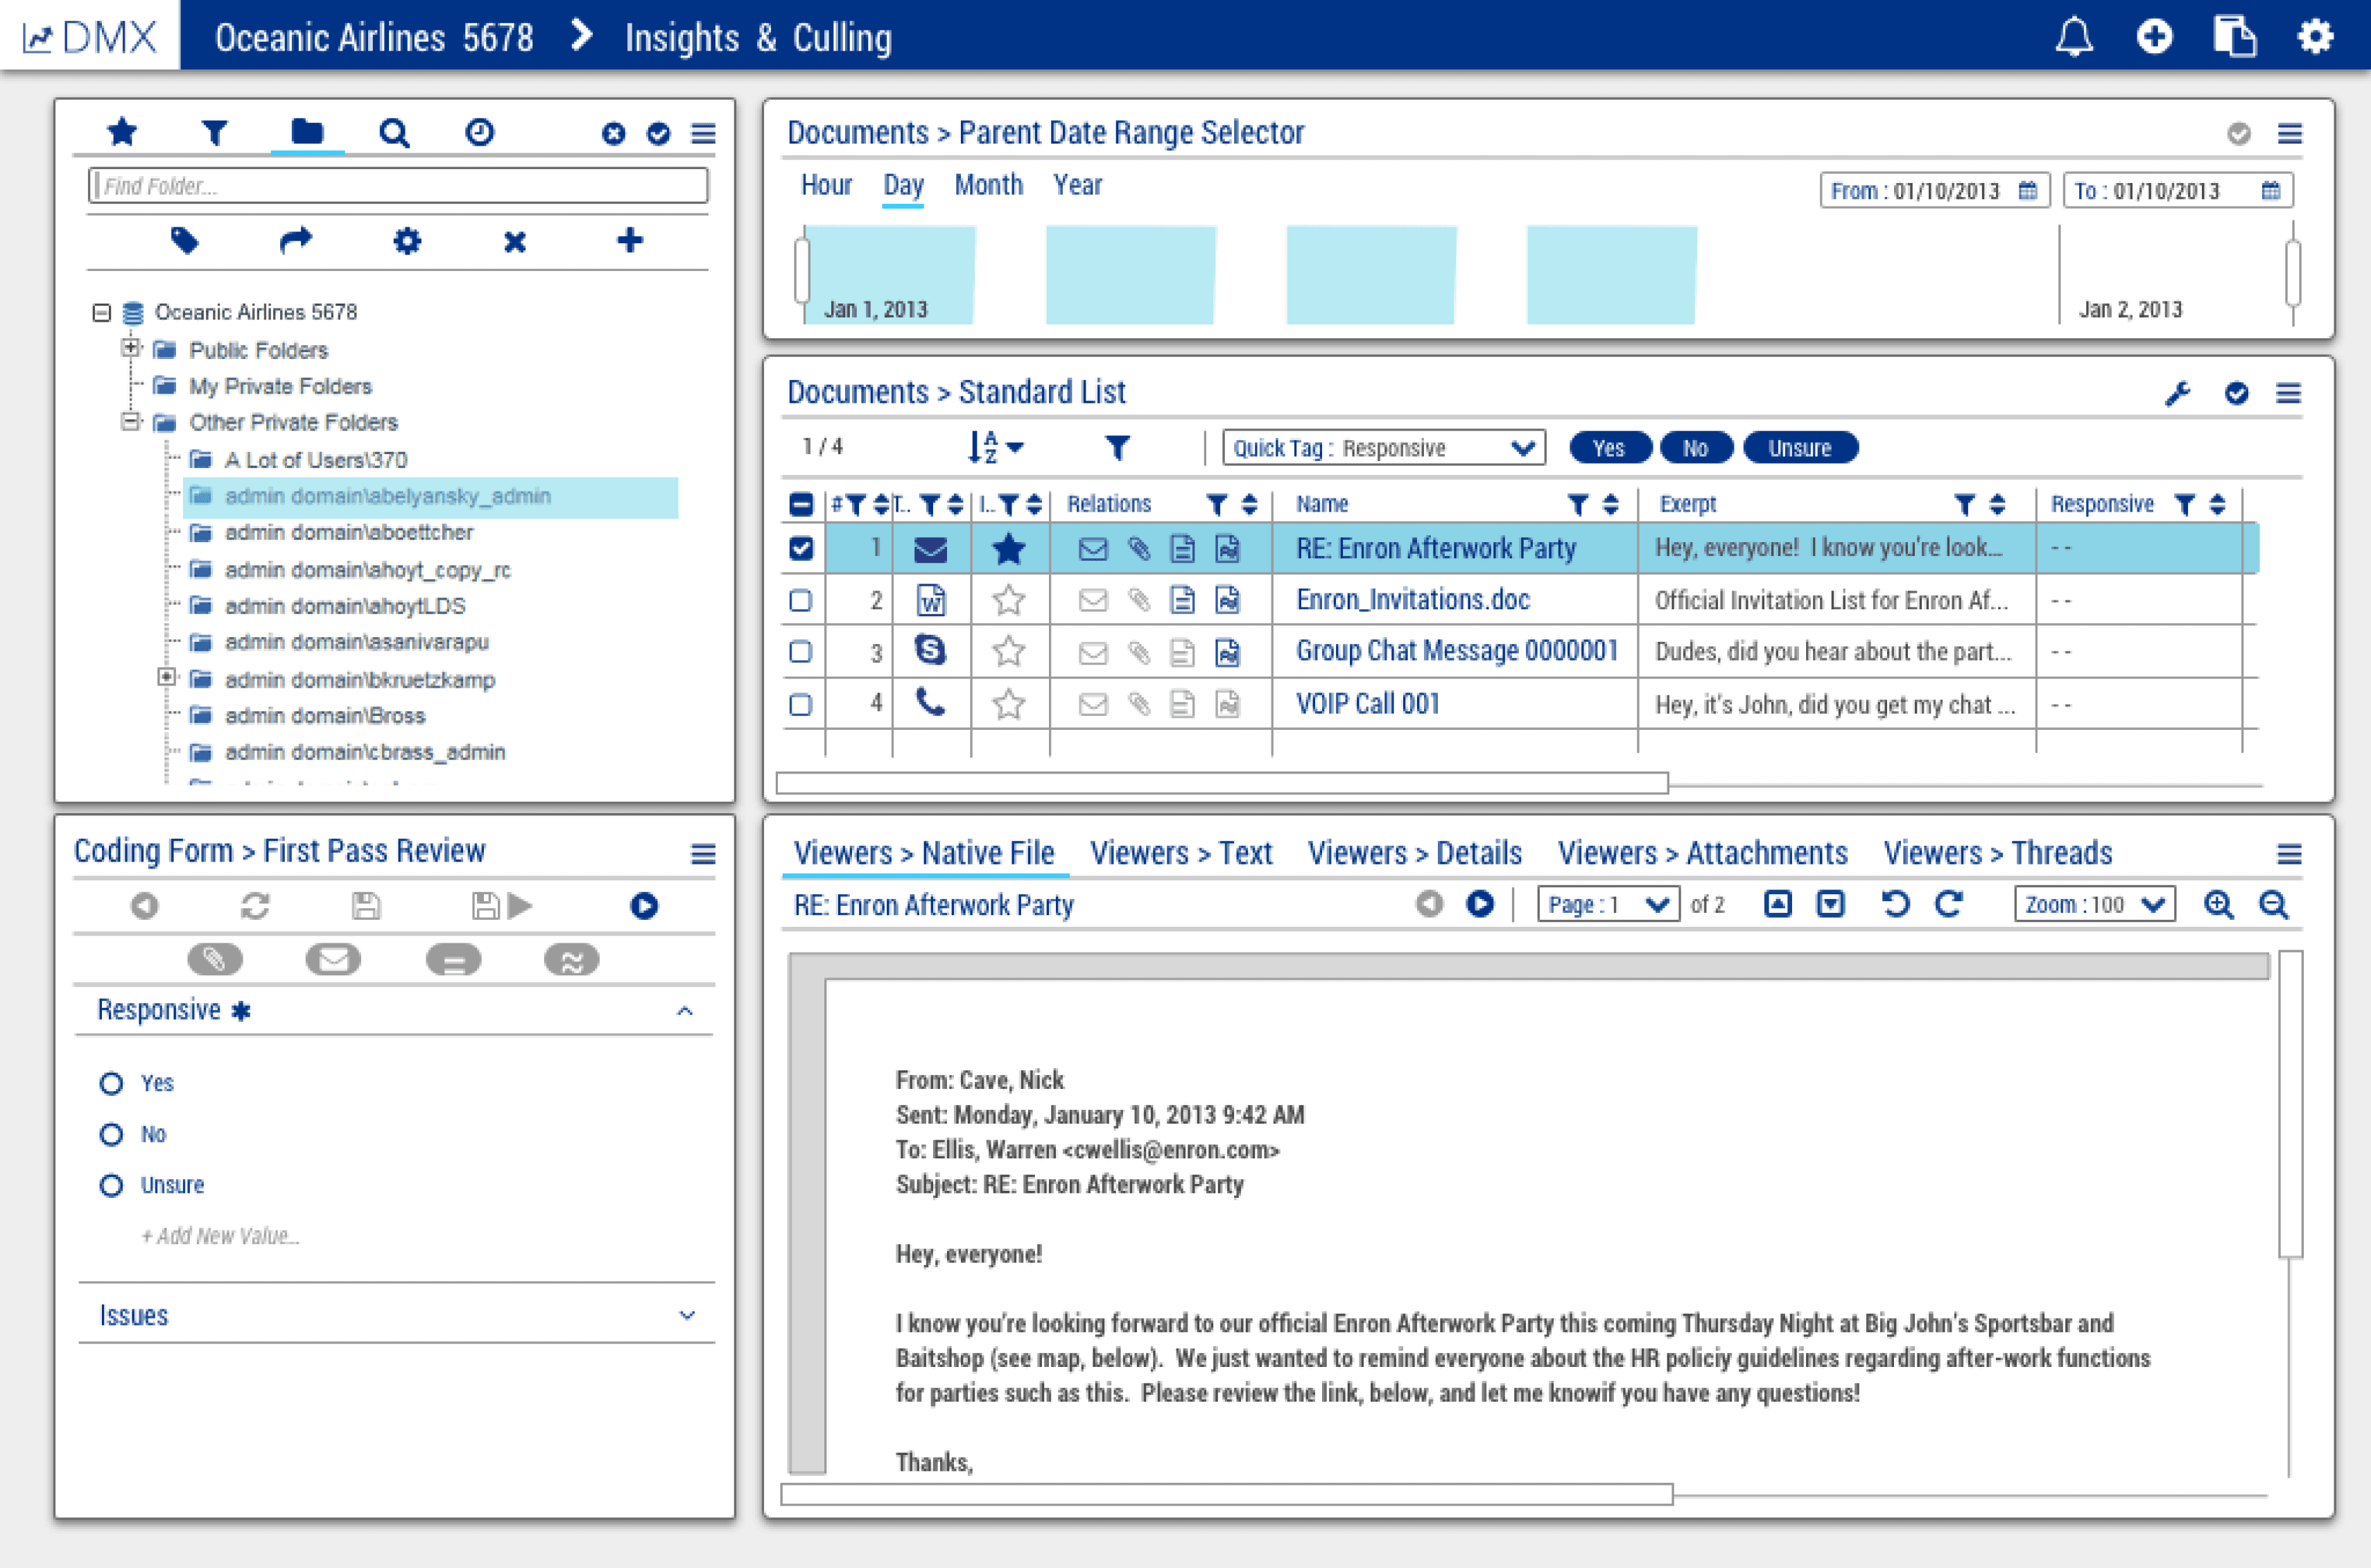This screenshot has width=2371, height=1568.
Task: Click Add New Value under Responsive
Action: tap(220, 1236)
